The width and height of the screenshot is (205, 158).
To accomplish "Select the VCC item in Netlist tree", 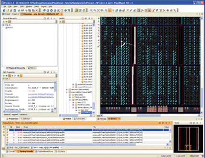I will pos(87,82).
